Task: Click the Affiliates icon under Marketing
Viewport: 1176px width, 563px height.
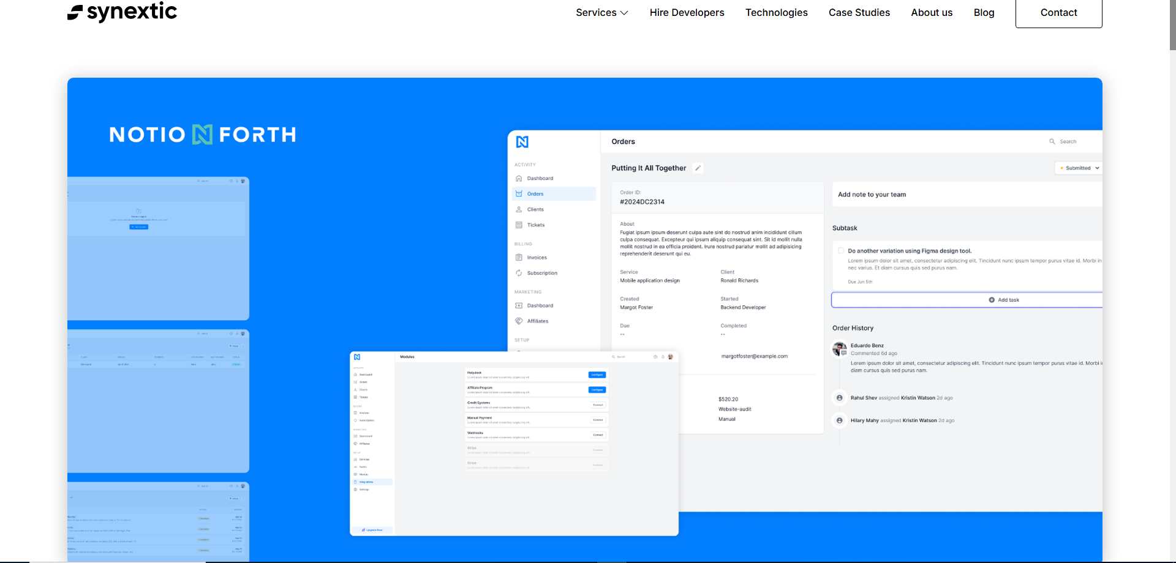Action: [519, 321]
